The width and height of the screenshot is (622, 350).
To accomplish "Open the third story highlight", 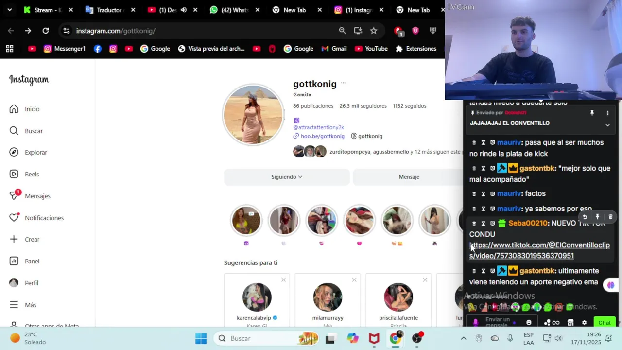I will pos(321,220).
